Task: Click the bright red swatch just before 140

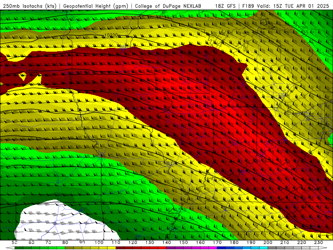Action: point(162,248)
